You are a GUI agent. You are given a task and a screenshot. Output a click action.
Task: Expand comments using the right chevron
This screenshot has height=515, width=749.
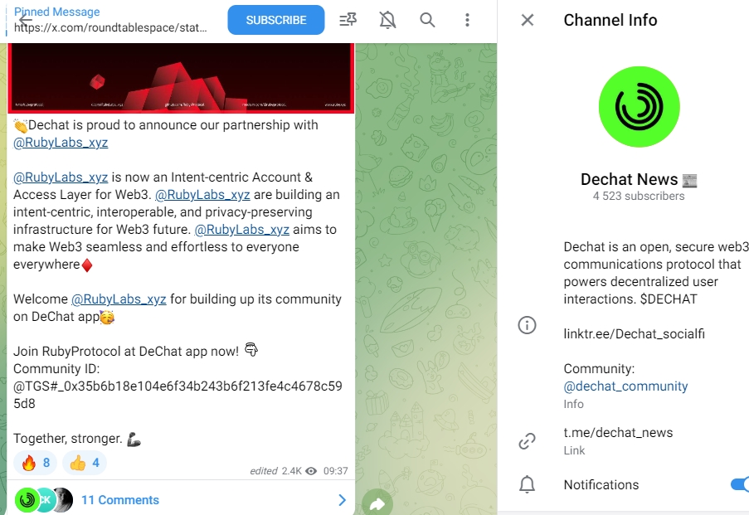pos(342,500)
